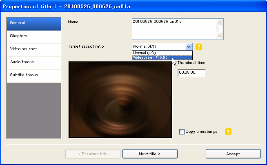267x165 pixels.
Task: Click the Name field scrollbar down arrow
Action: (x=220, y=36)
